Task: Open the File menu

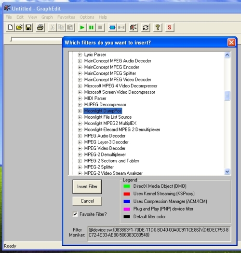Action: point(9,17)
